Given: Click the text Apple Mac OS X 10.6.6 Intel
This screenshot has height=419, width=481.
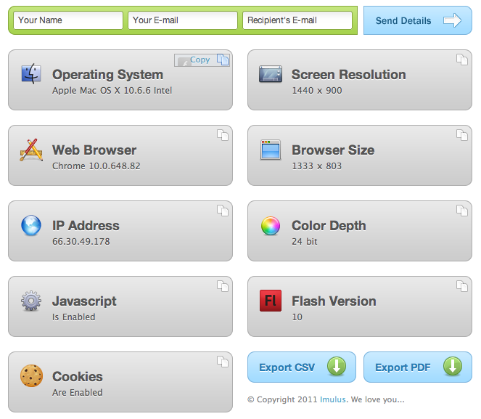Looking at the screenshot, I should click(x=112, y=91).
